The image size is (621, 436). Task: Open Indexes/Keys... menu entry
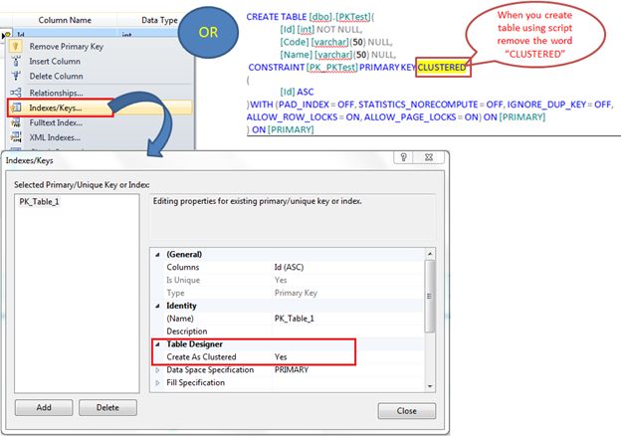56,108
